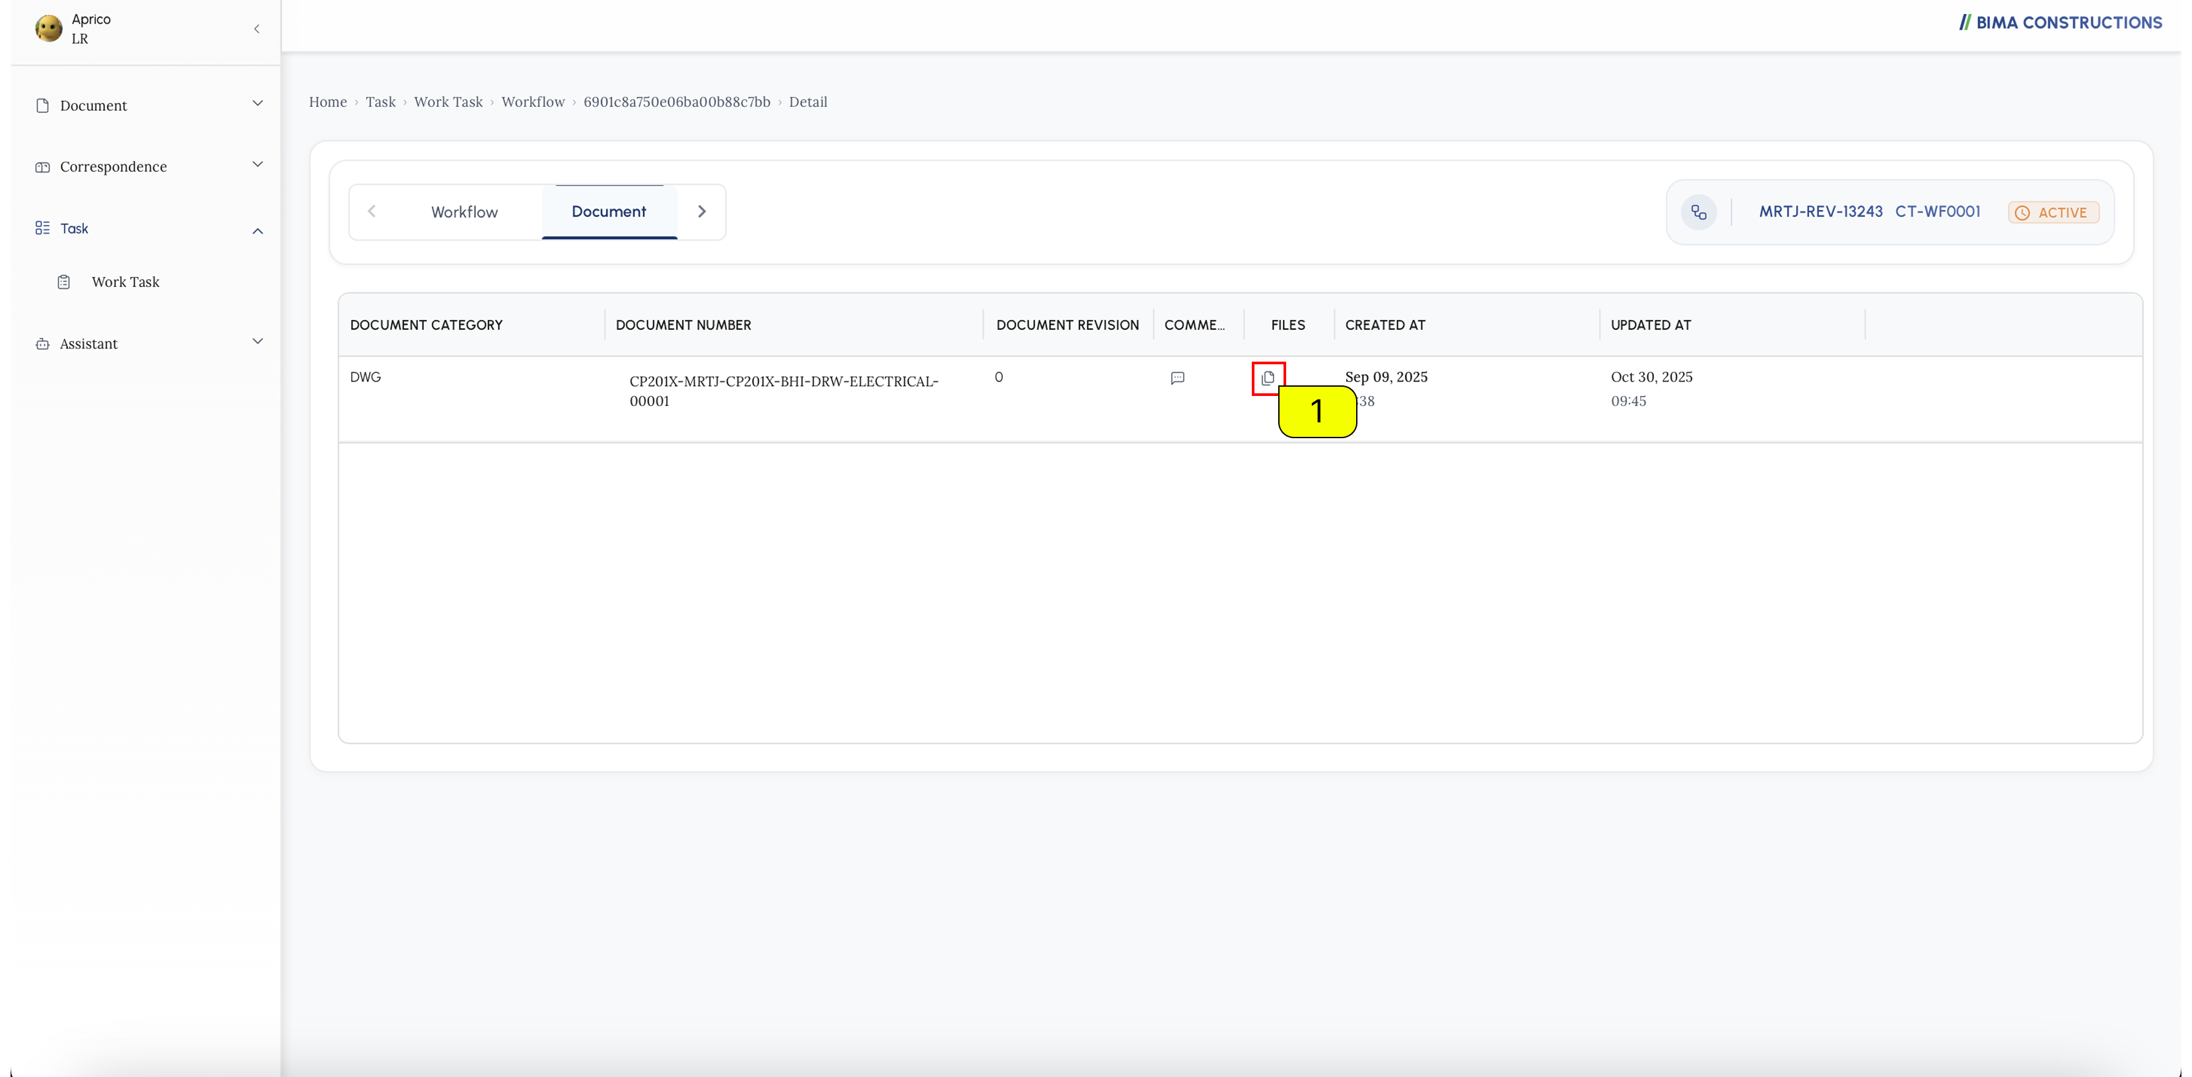Click the Document Revision column header
The width and height of the screenshot is (2192, 1077).
coord(1067,325)
